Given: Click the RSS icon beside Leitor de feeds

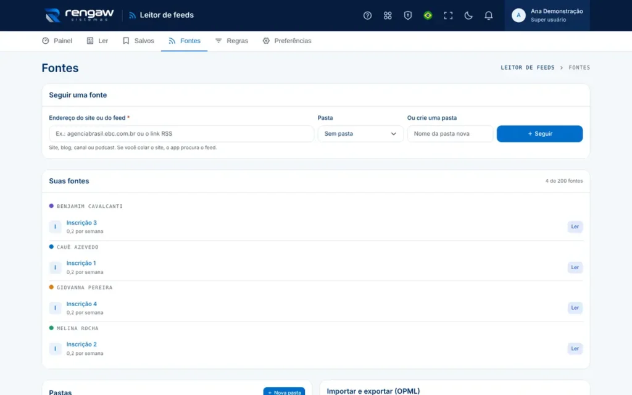Looking at the screenshot, I should pos(132,15).
